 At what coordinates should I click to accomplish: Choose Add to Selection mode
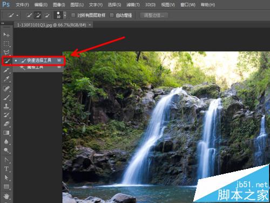(x=38, y=15)
